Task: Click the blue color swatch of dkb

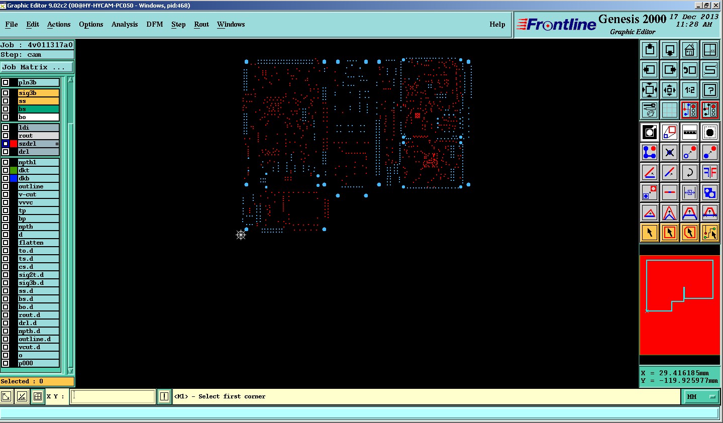Action: 14,178
